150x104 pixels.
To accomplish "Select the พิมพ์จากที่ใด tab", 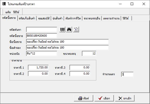I will 73,18.
